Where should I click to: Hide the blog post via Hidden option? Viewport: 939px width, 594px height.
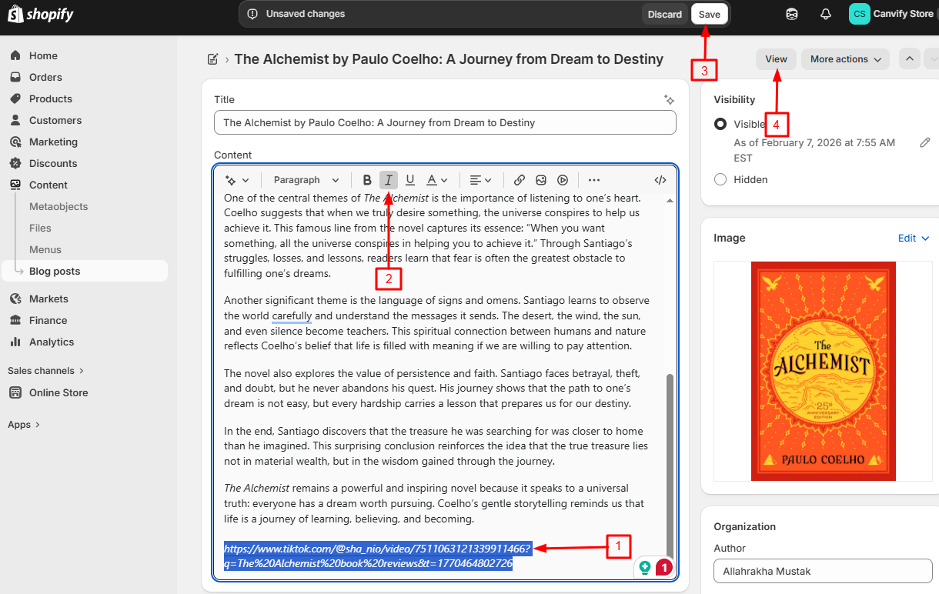point(720,179)
